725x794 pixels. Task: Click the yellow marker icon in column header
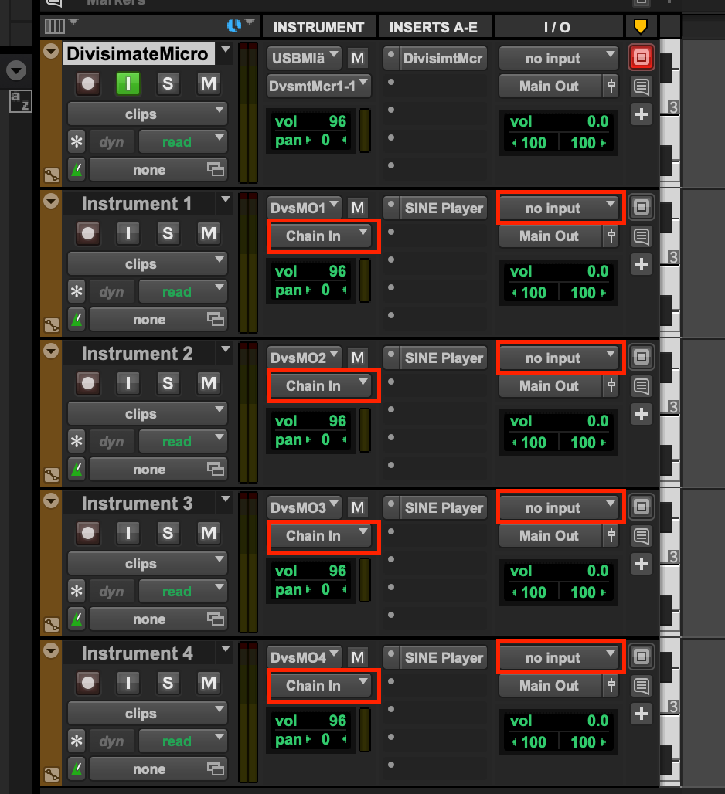(x=640, y=27)
